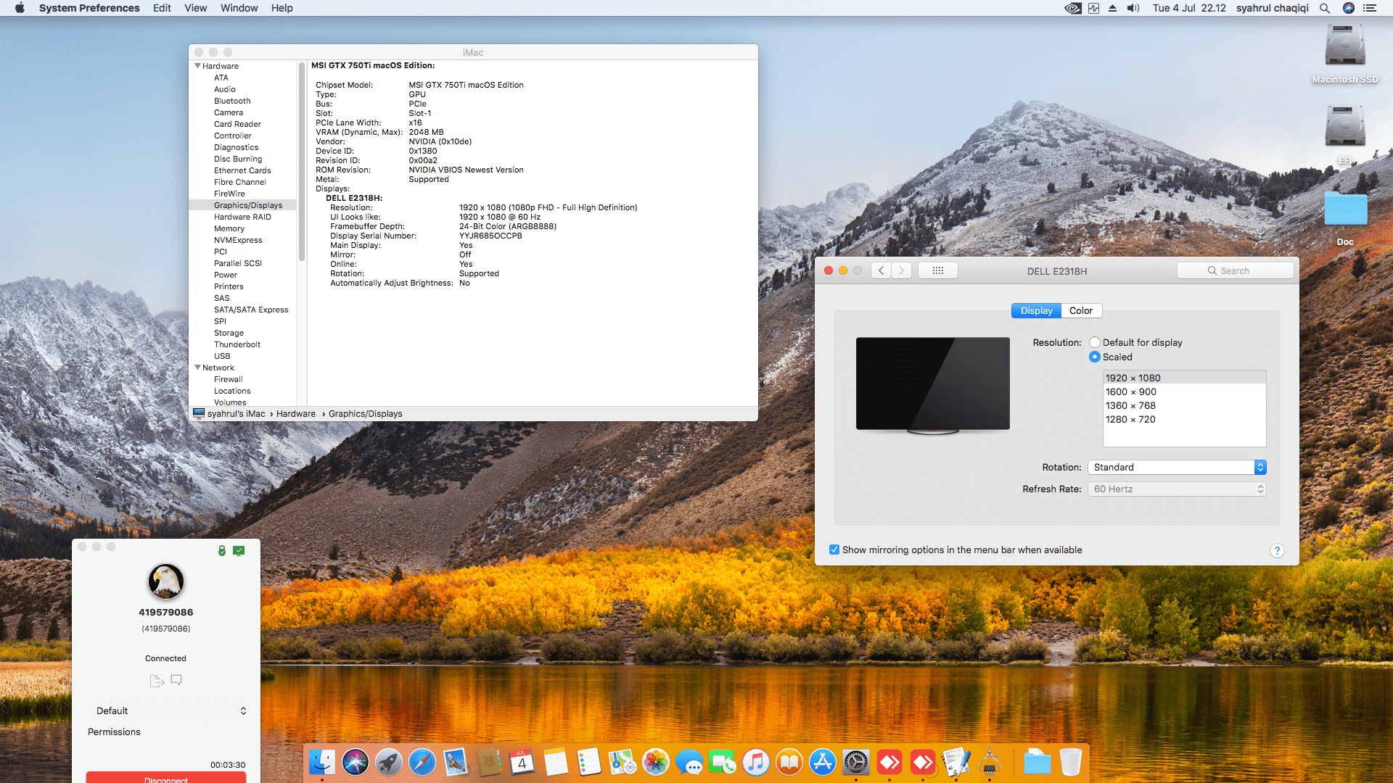Screen dimensions: 1393x783
Task: Switch to the Color tab
Action: tap(1080, 310)
